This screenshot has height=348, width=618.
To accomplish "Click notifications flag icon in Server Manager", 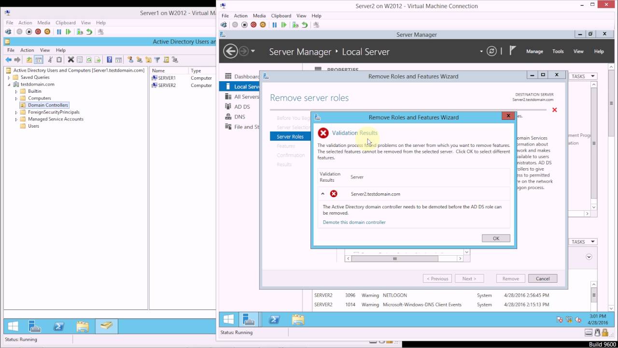I will point(513,51).
